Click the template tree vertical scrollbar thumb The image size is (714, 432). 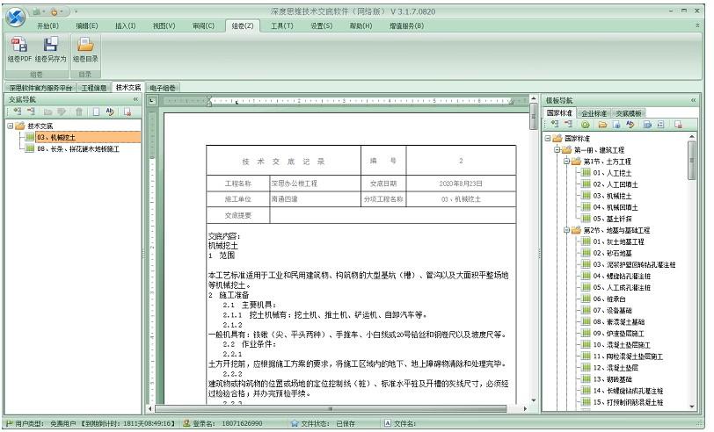tap(692, 160)
